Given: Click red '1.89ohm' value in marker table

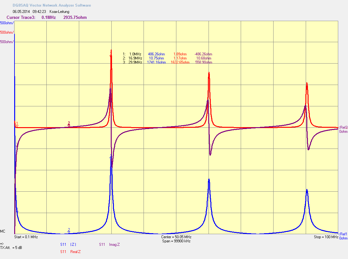Looking at the screenshot, I should 180,54.
